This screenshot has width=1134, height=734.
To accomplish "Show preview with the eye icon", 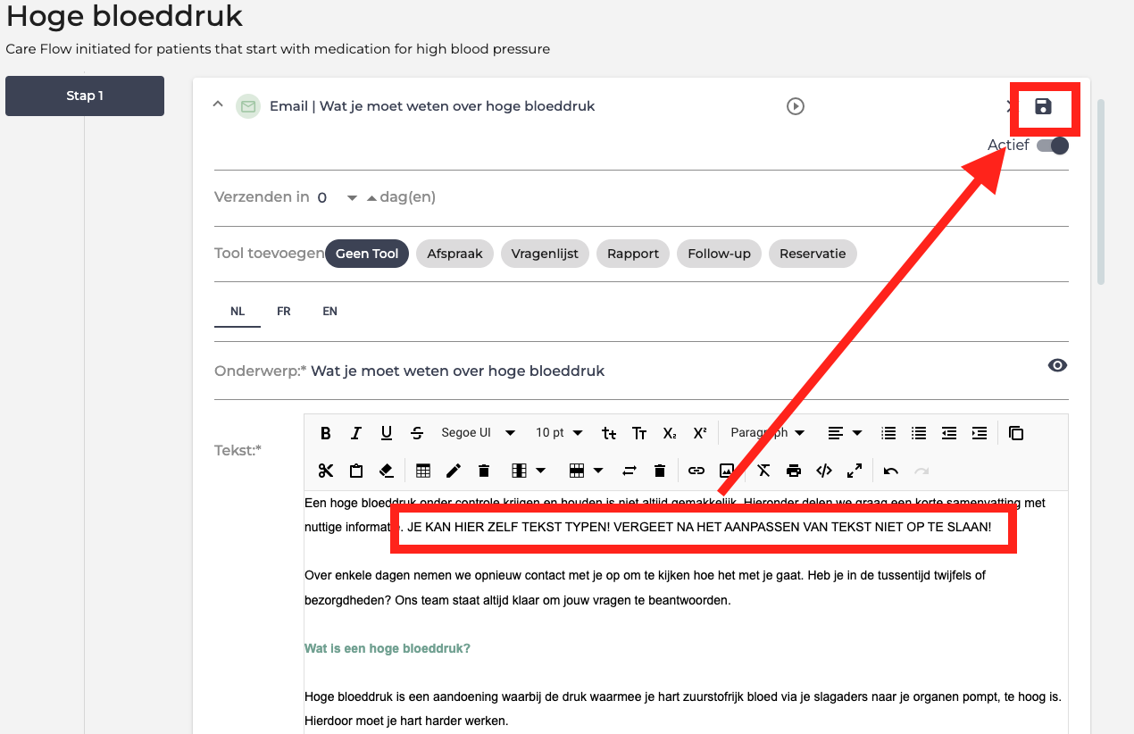I will tap(1057, 365).
